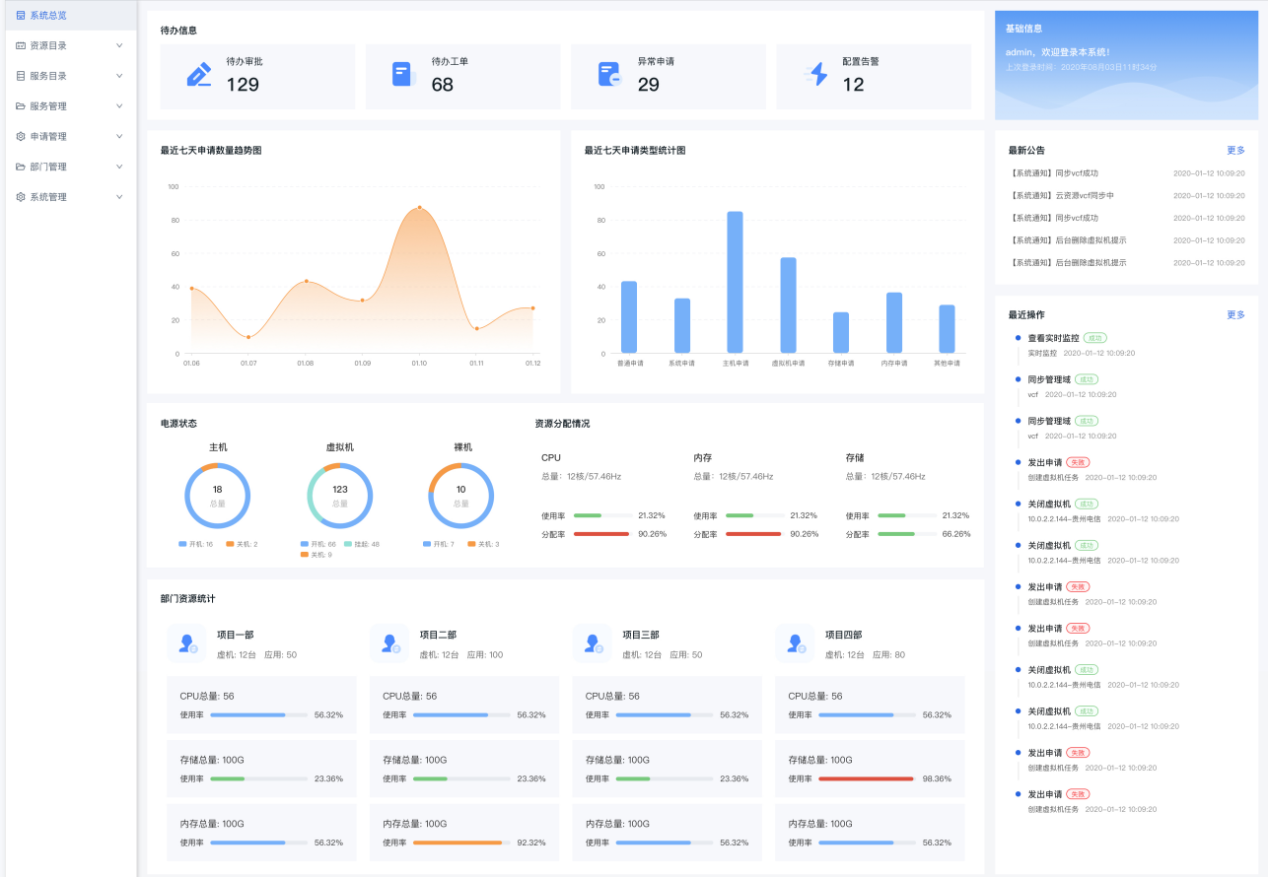
Task: Click the 异常申请 card icon
Action: (609, 75)
